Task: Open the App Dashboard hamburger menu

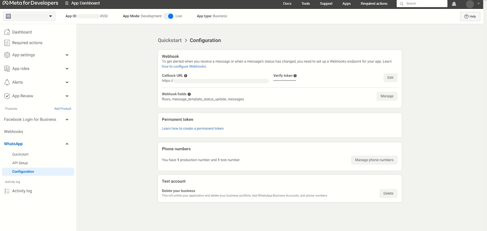Action: (67, 3)
